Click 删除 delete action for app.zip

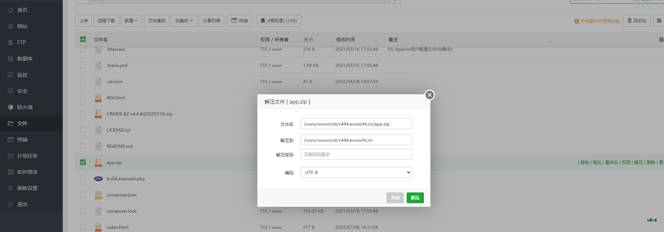651,163
